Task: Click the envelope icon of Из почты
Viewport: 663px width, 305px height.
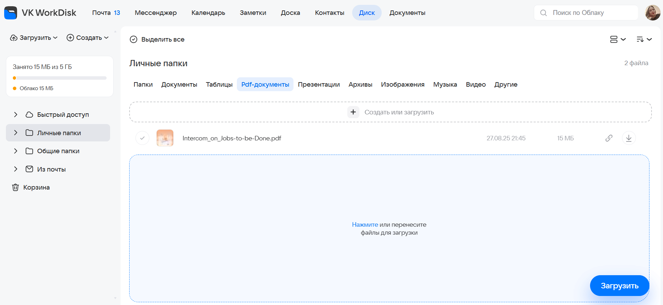Action: [x=30, y=169]
